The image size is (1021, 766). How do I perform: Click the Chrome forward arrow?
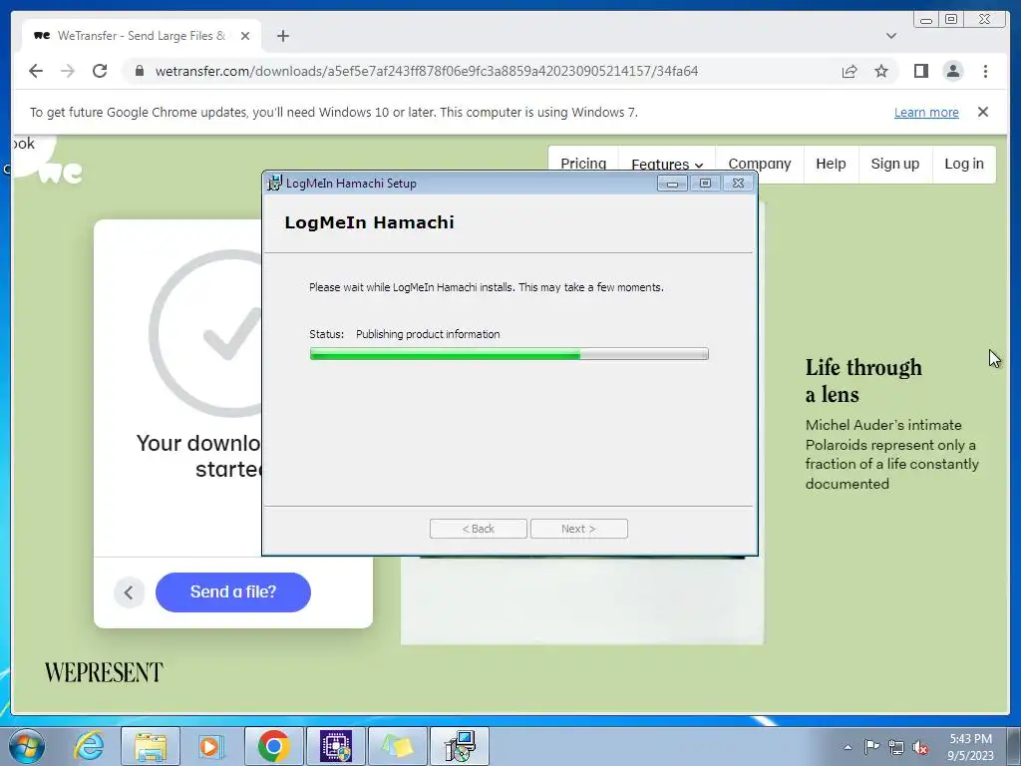(x=68, y=71)
